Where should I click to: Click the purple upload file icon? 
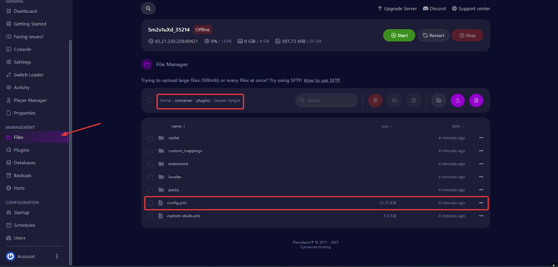pyautogui.click(x=457, y=100)
